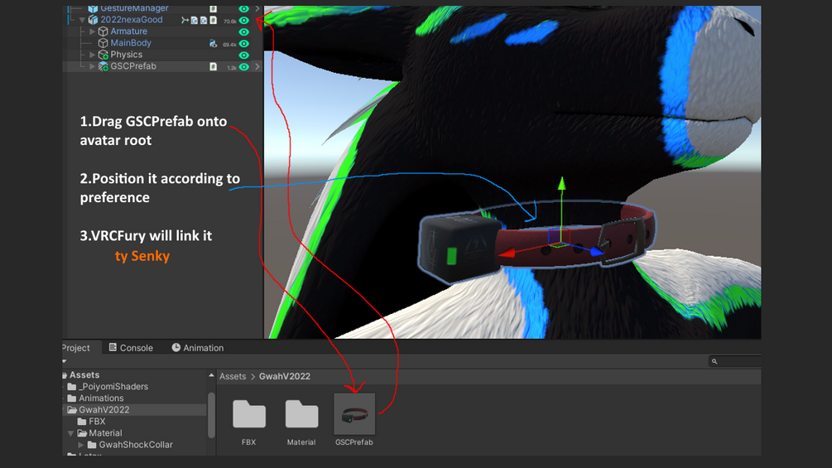Expand the Physics hierarchy node
The image size is (832, 468).
click(93, 55)
